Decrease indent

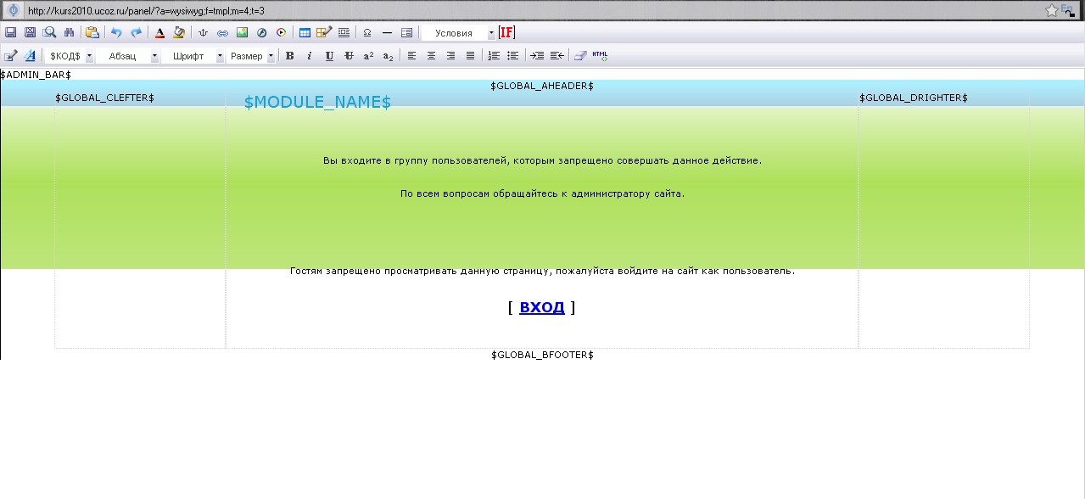coord(556,56)
